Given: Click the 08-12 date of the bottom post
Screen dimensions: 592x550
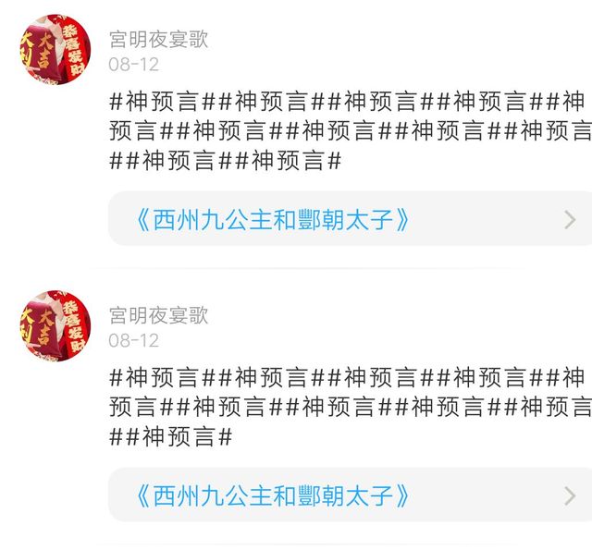Looking at the screenshot, I should (133, 341).
